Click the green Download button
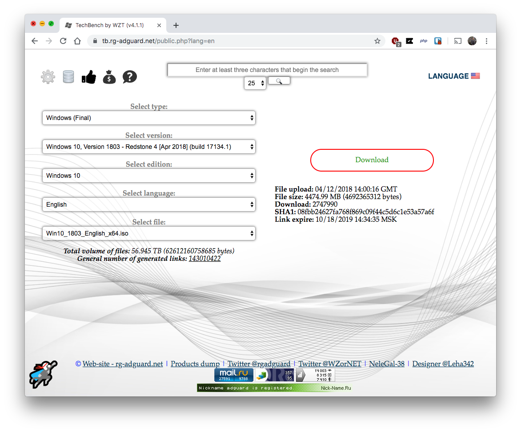Image resolution: width=521 pixels, height=432 pixels. coord(372,160)
